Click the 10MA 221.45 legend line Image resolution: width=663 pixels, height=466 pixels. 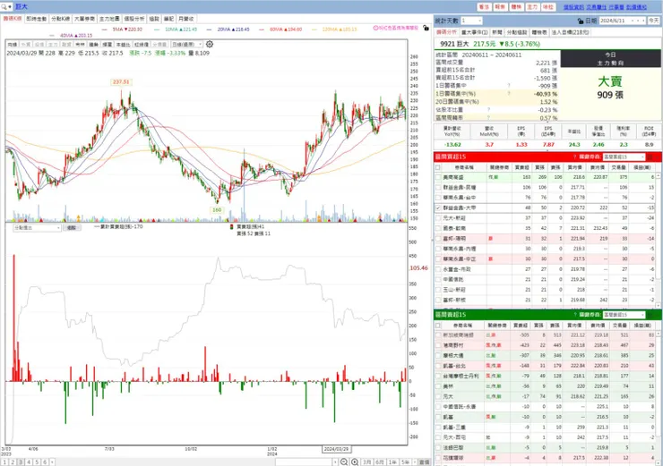click(x=176, y=30)
